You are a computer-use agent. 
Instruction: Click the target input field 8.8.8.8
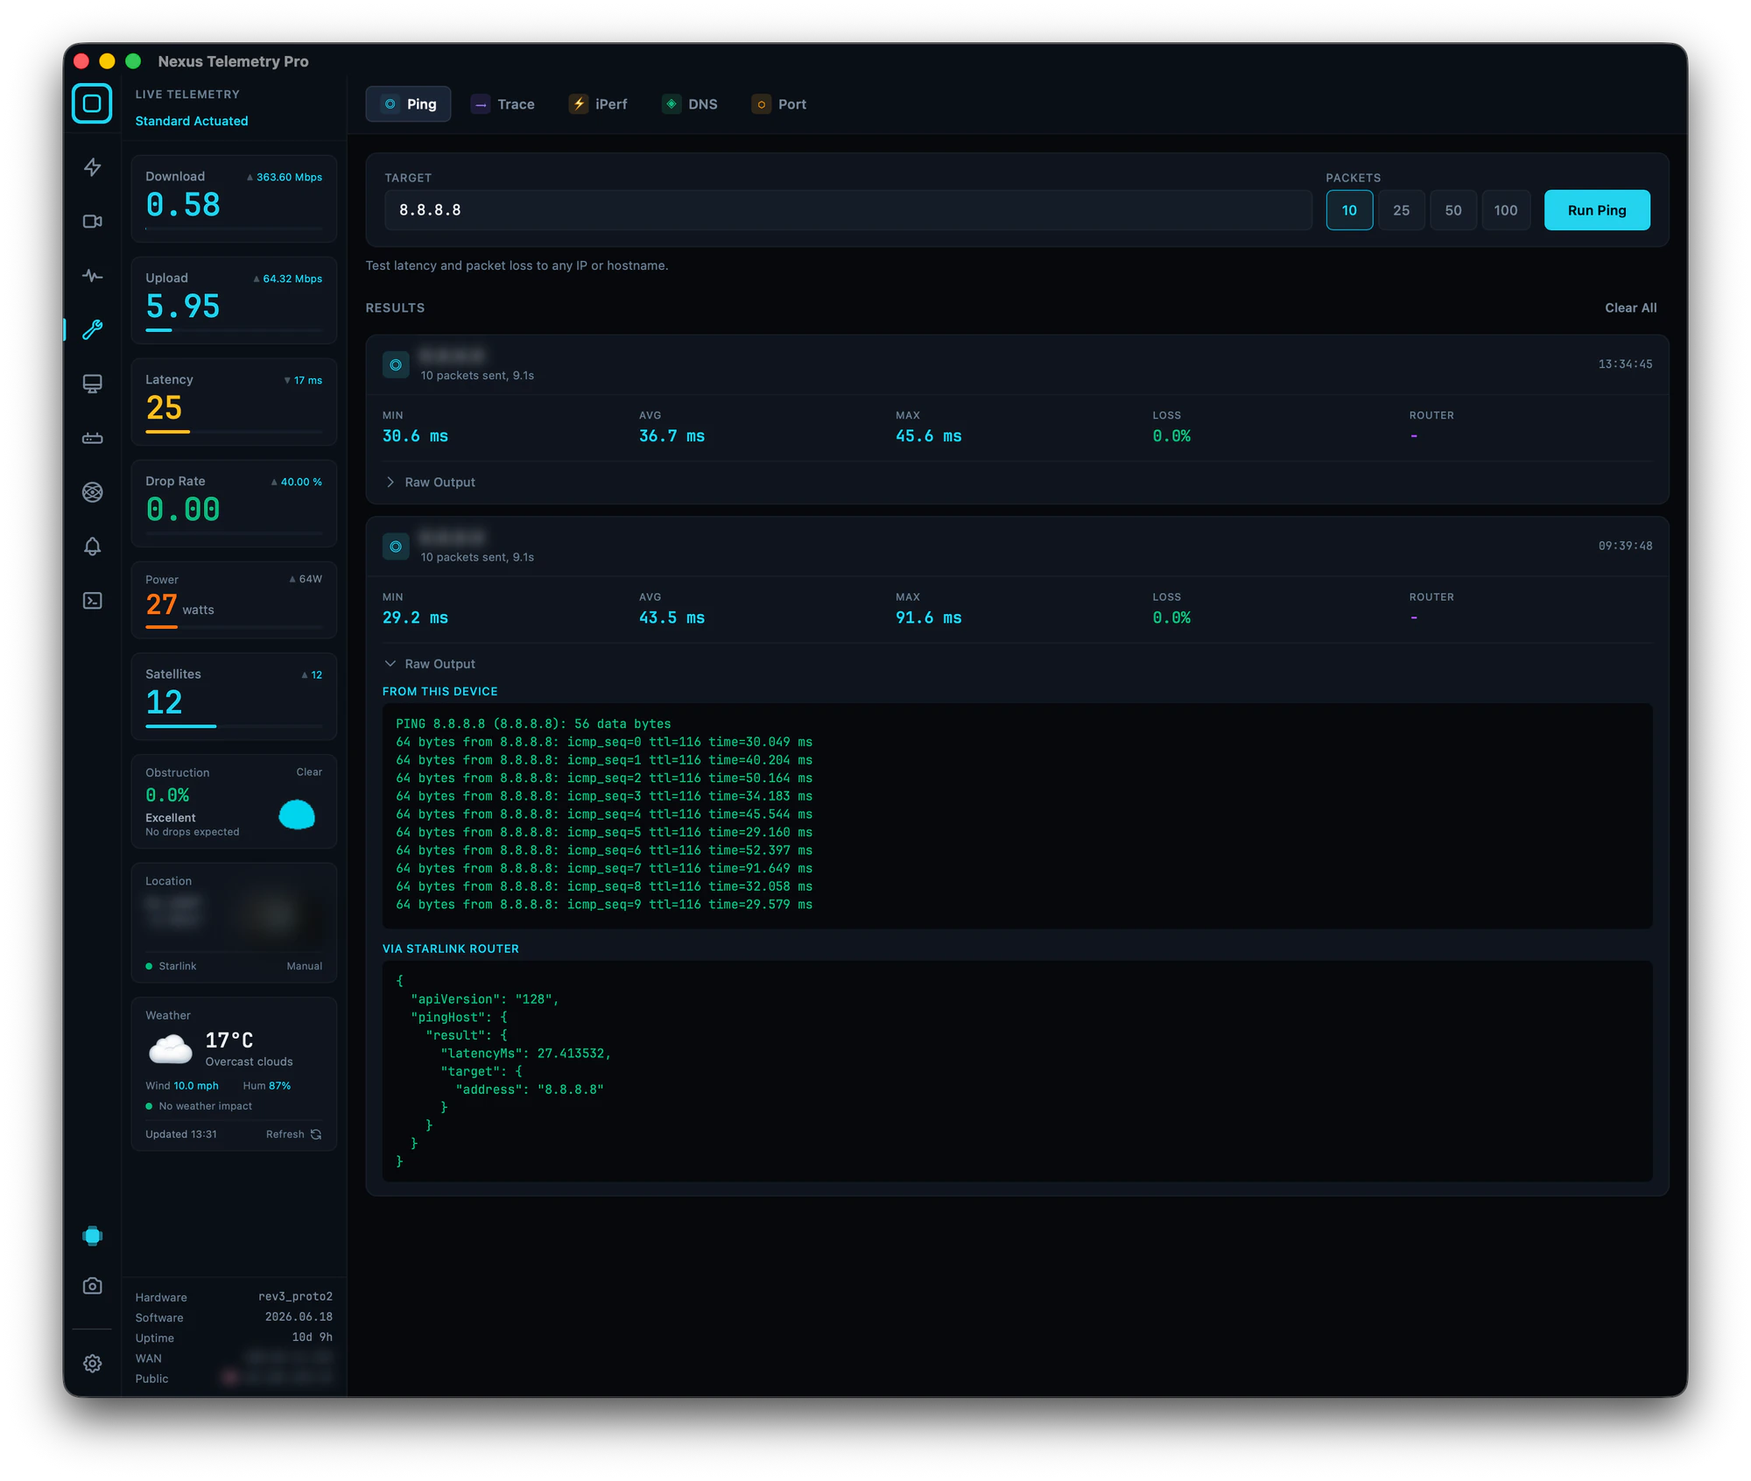[x=847, y=210]
